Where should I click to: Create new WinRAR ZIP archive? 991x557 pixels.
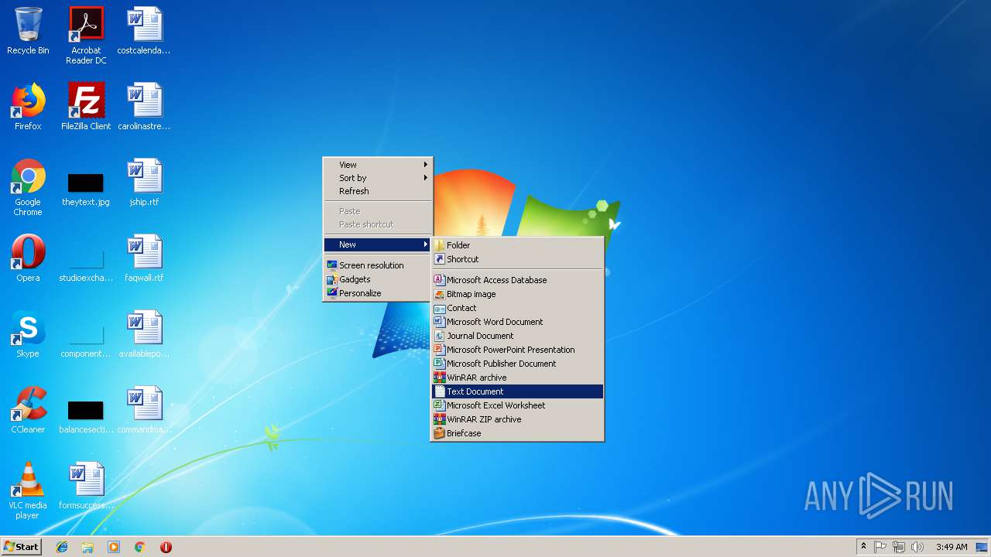[x=517, y=419]
